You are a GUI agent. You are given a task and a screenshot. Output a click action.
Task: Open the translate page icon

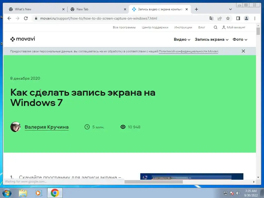point(211,18)
